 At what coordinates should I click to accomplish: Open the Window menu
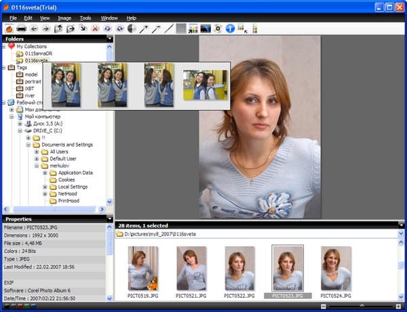click(x=109, y=18)
